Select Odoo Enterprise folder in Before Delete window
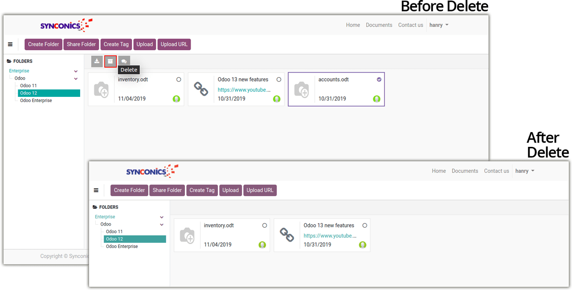Screen dimensions: 572x290 pos(36,101)
